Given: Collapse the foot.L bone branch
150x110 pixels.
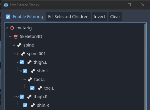Looking at the screenshot, I should click(25, 79).
